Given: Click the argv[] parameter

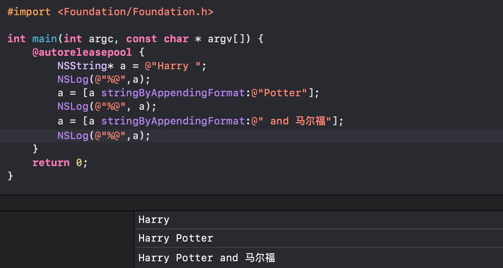Looking at the screenshot, I should click(x=226, y=39).
